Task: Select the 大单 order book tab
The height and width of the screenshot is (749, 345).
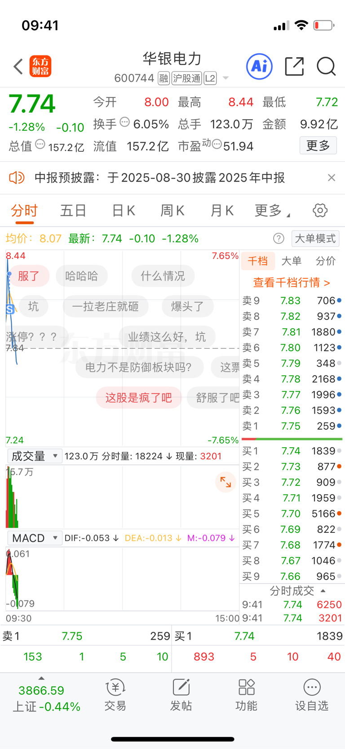Action: click(x=291, y=261)
